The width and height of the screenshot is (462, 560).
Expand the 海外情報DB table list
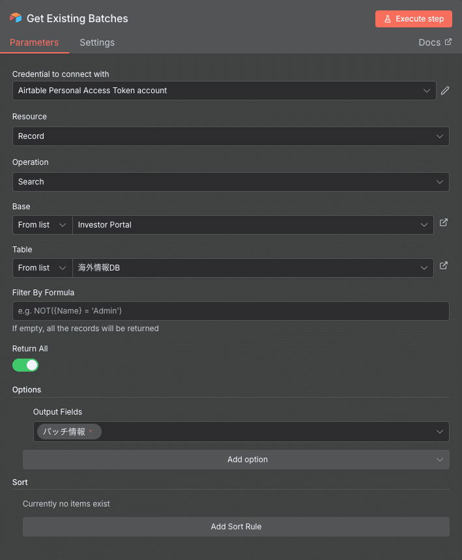coord(253,268)
